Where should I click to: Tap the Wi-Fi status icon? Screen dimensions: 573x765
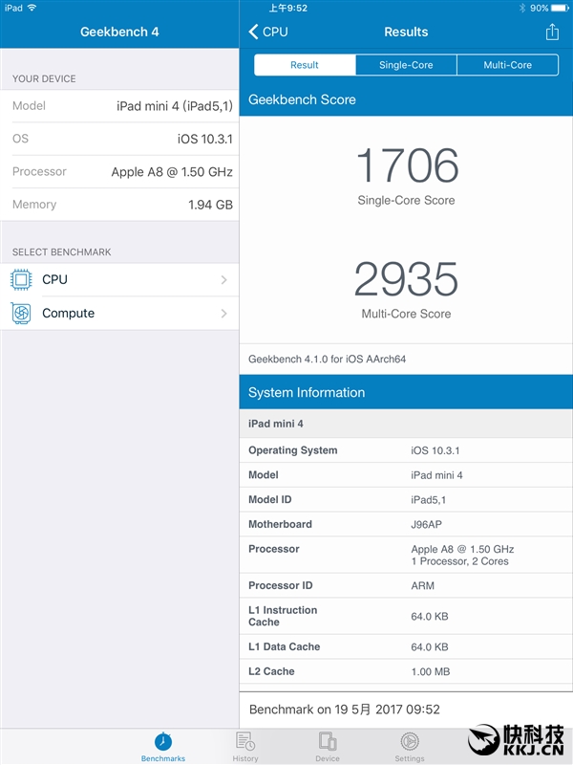pyautogui.click(x=32, y=8)
